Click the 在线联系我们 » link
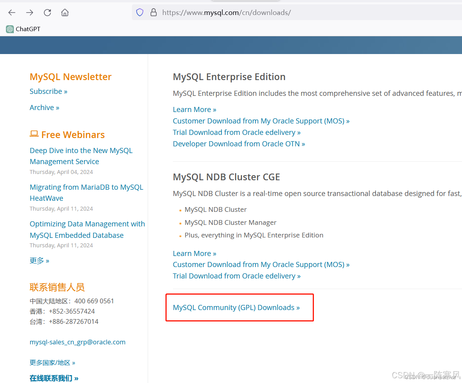Viewport: 462px width, 383px height. click(54, 378)
